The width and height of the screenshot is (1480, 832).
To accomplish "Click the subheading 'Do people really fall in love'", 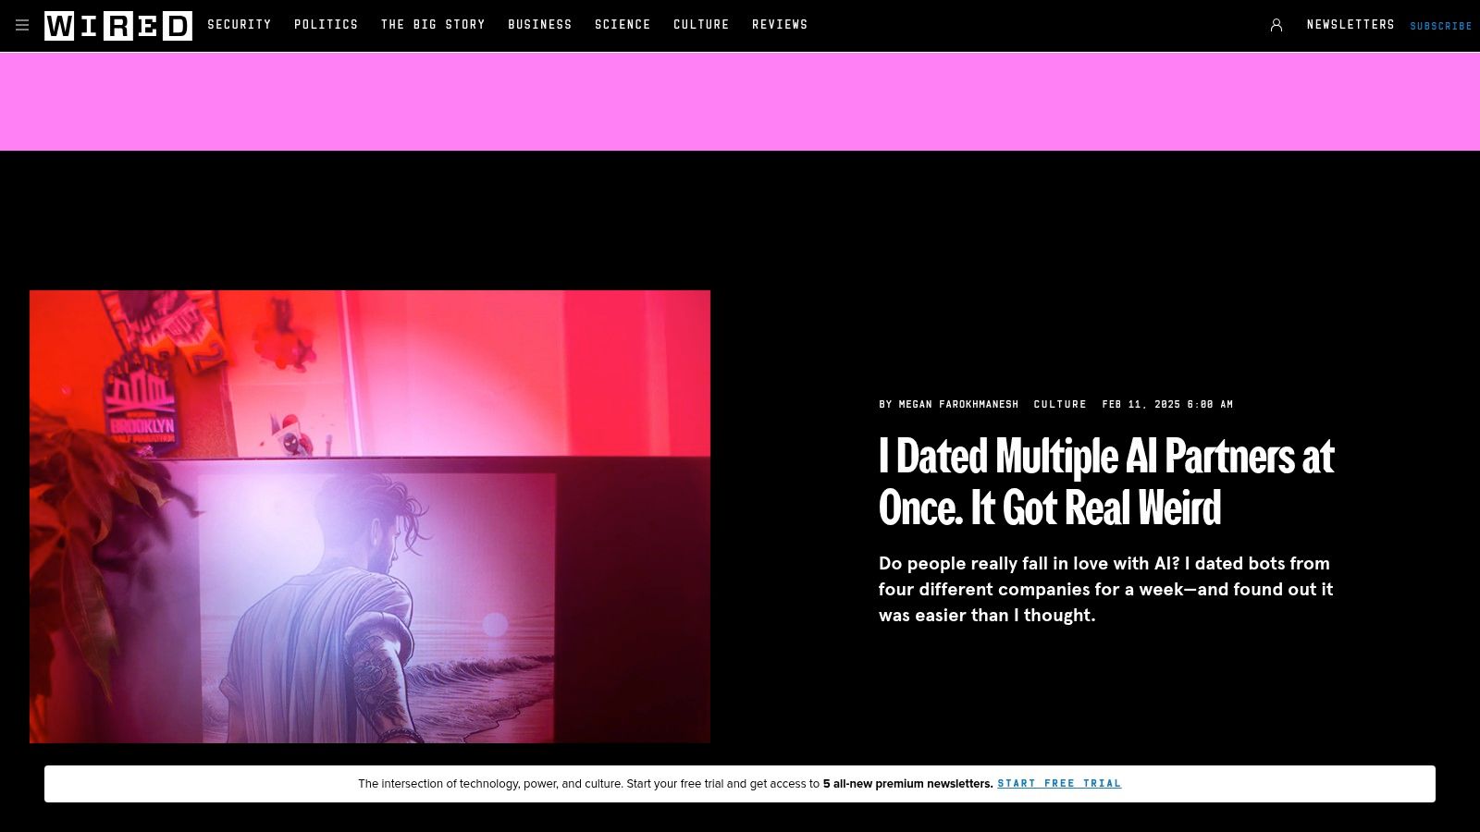I will point(1106,590).
